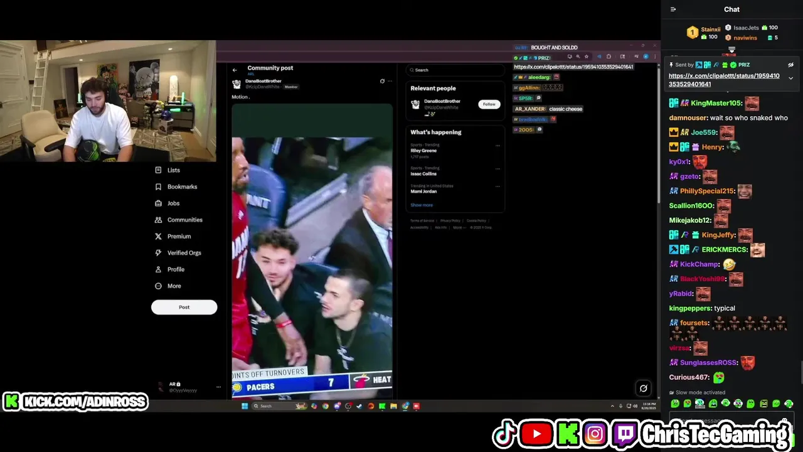
Task: Open options for Riley Greene trend
Action: pyautogui.click(x=498, y=146)
